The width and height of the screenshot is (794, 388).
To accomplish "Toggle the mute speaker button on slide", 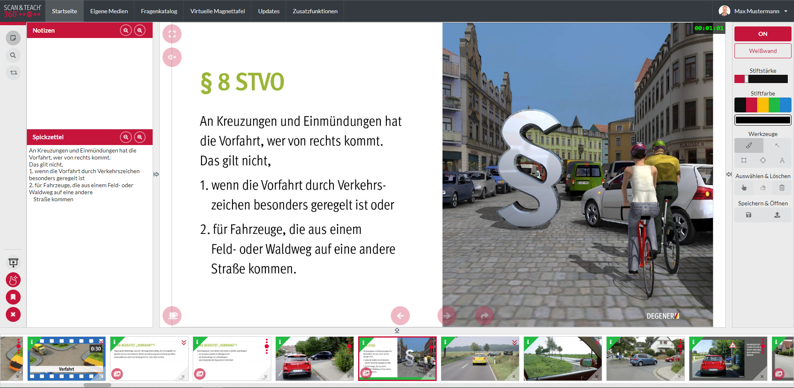I will pos(172,57).
